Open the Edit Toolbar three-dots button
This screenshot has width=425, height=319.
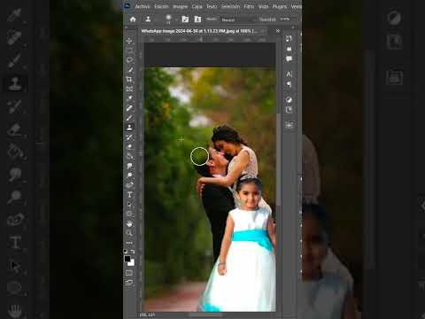[129, 243]
